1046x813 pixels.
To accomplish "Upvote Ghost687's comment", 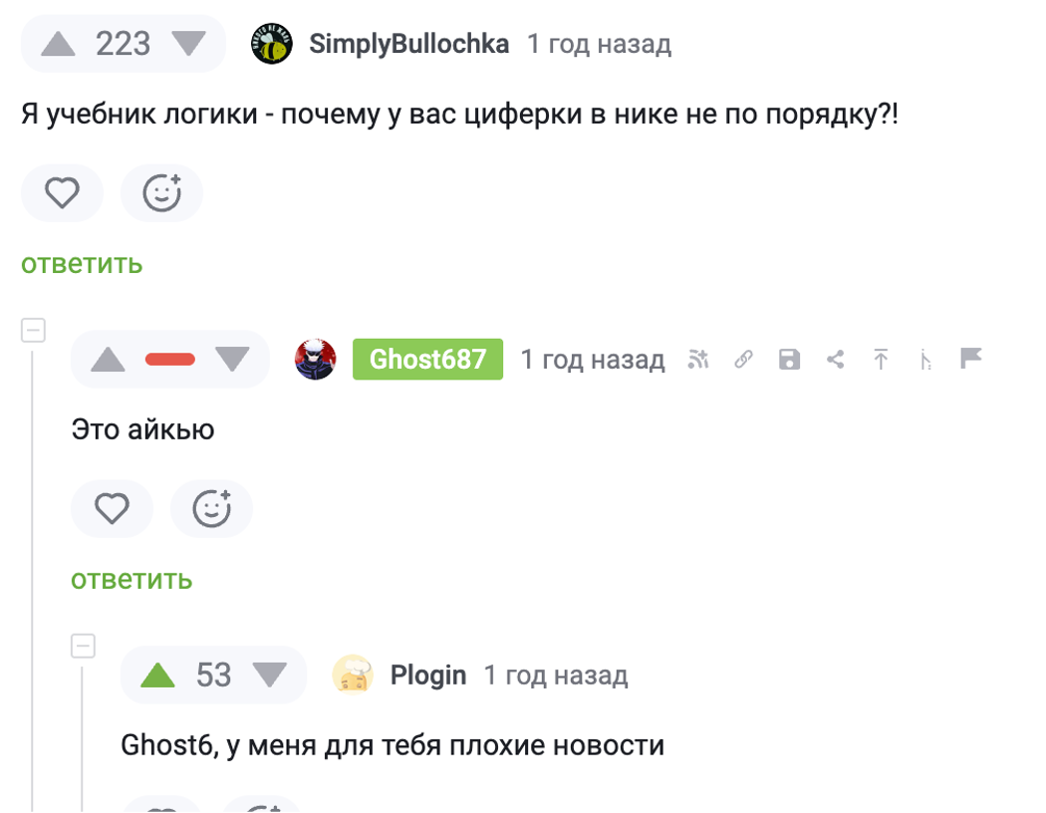I will [109, 360].
